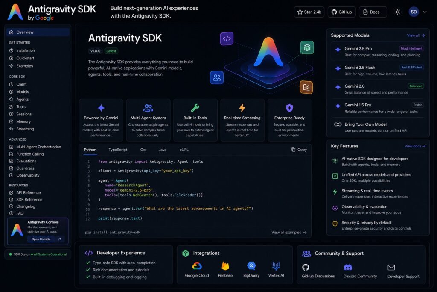Click the Bring Your Own Model infinity icon
The height and width of the screenshot is (292, 437).
[x=338, y=124]
